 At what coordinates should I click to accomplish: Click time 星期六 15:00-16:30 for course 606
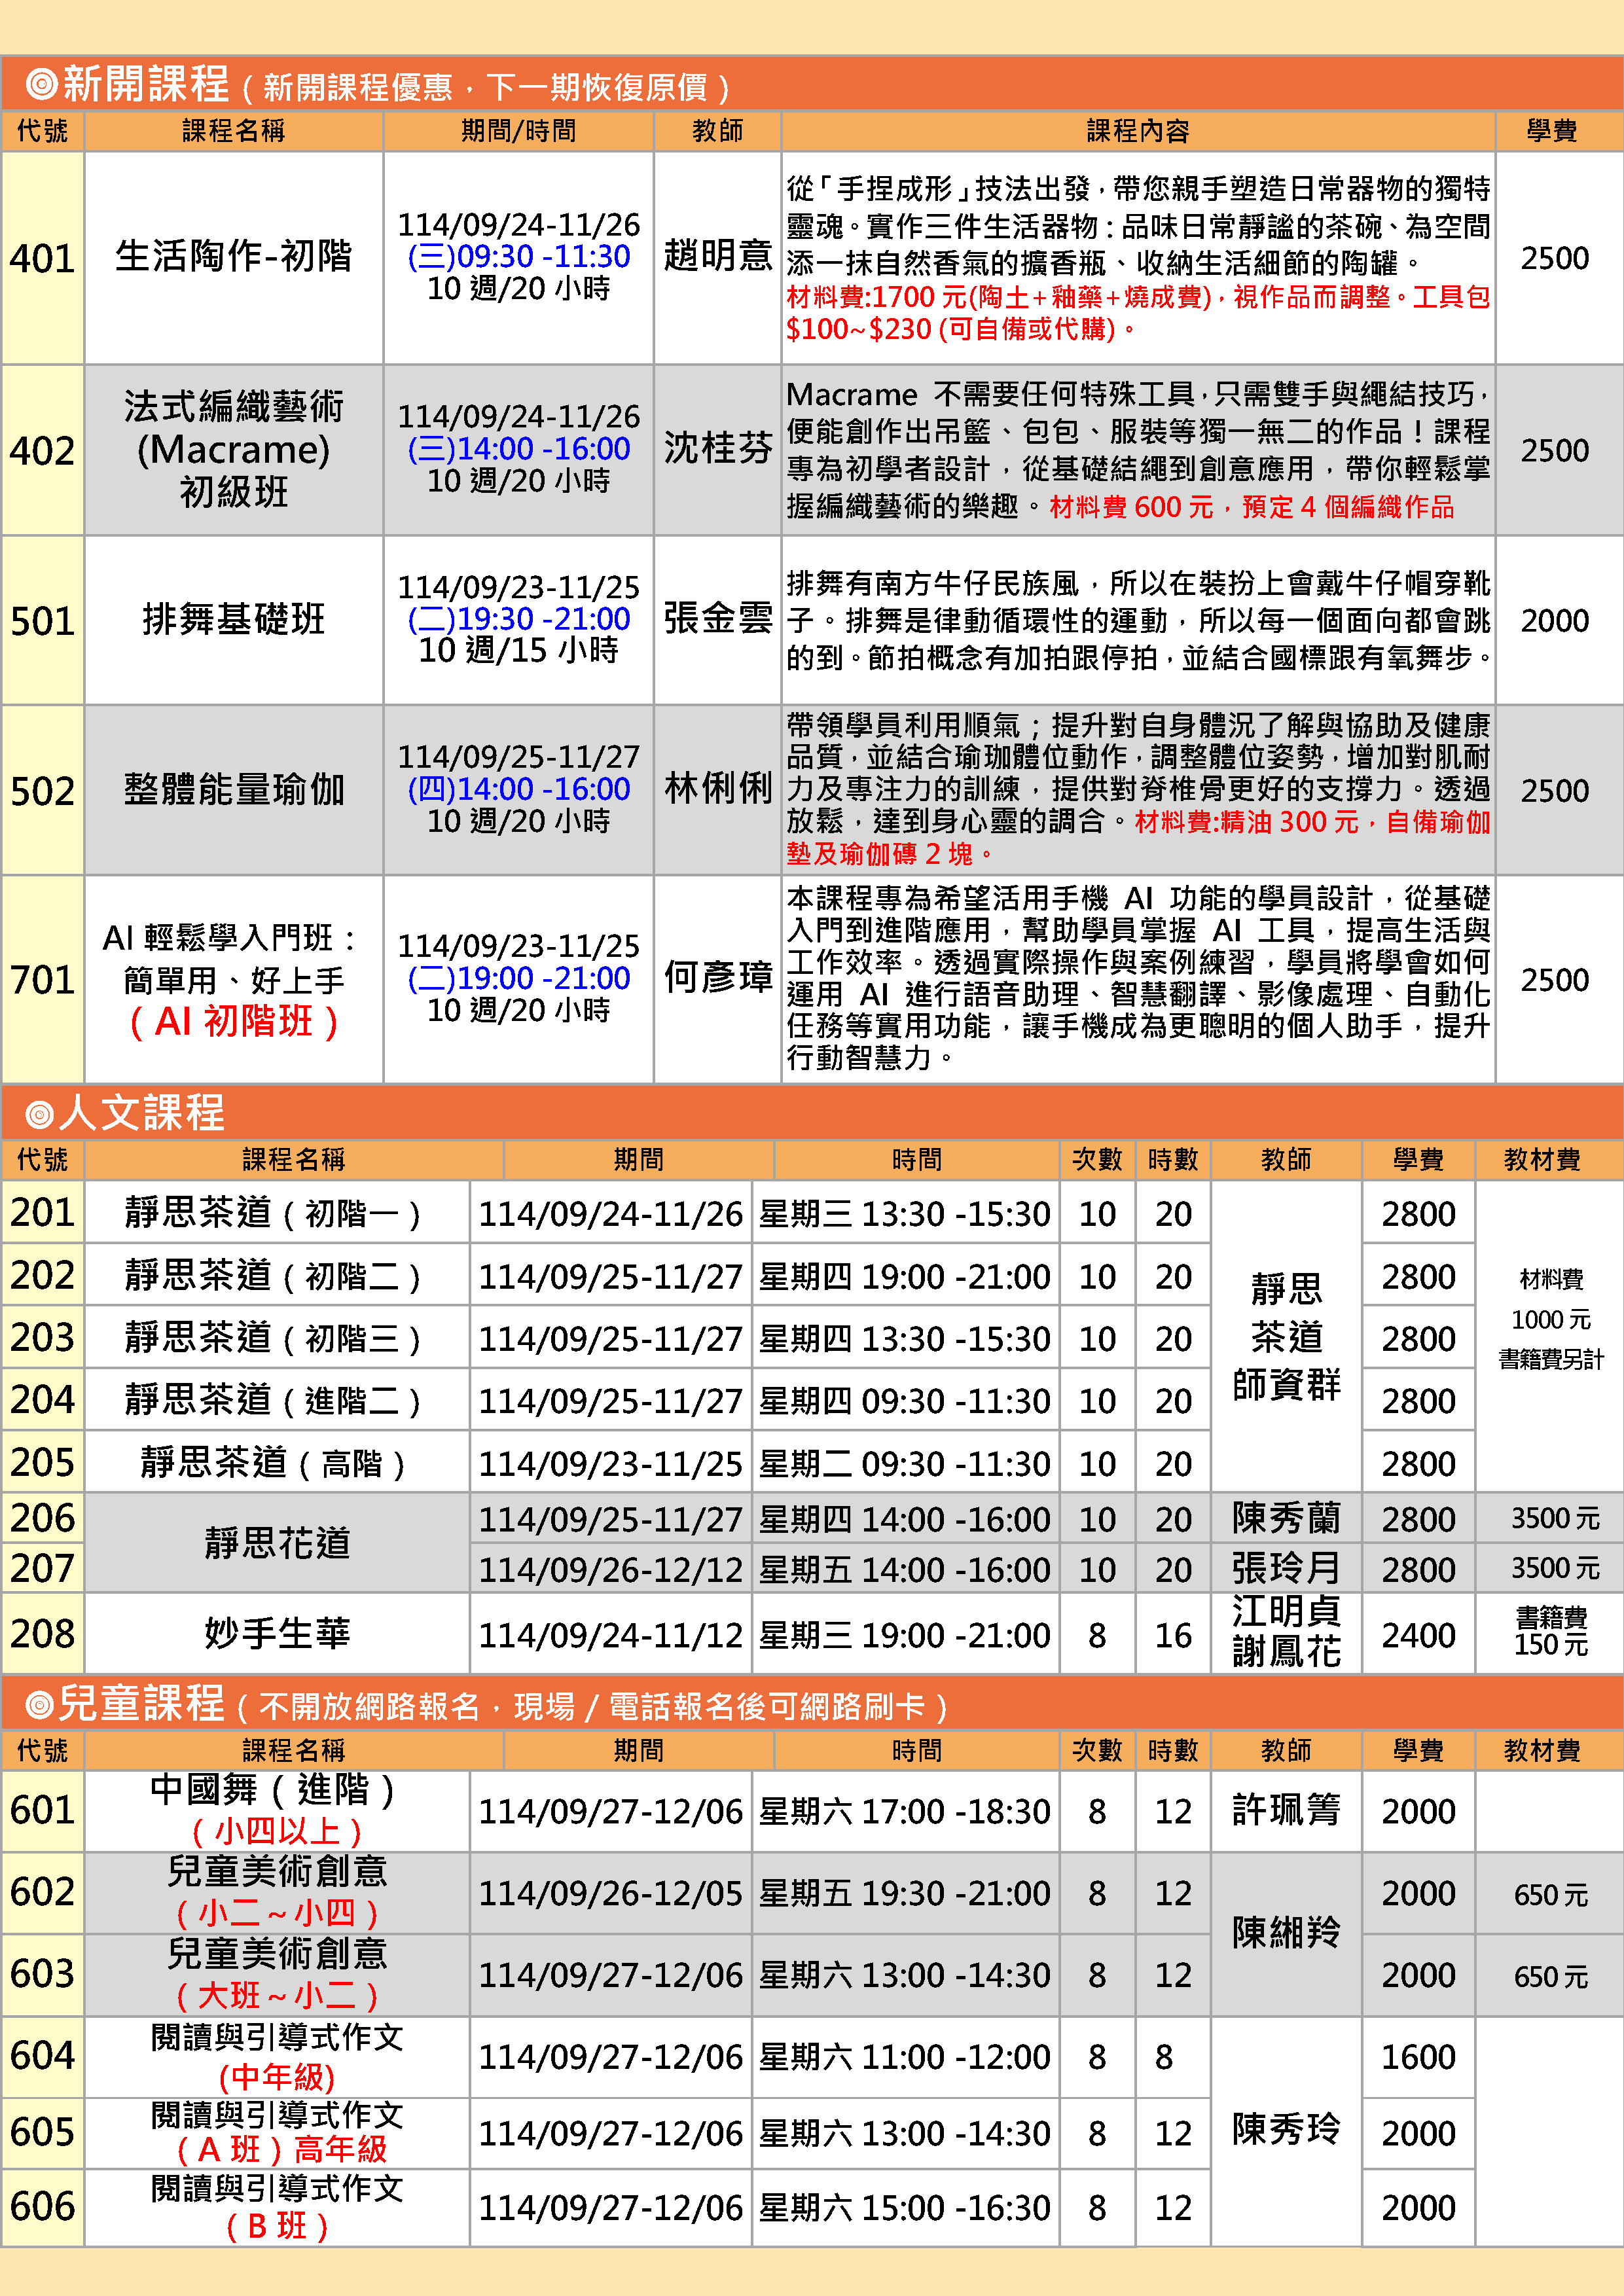click(x=904, y=2208)
